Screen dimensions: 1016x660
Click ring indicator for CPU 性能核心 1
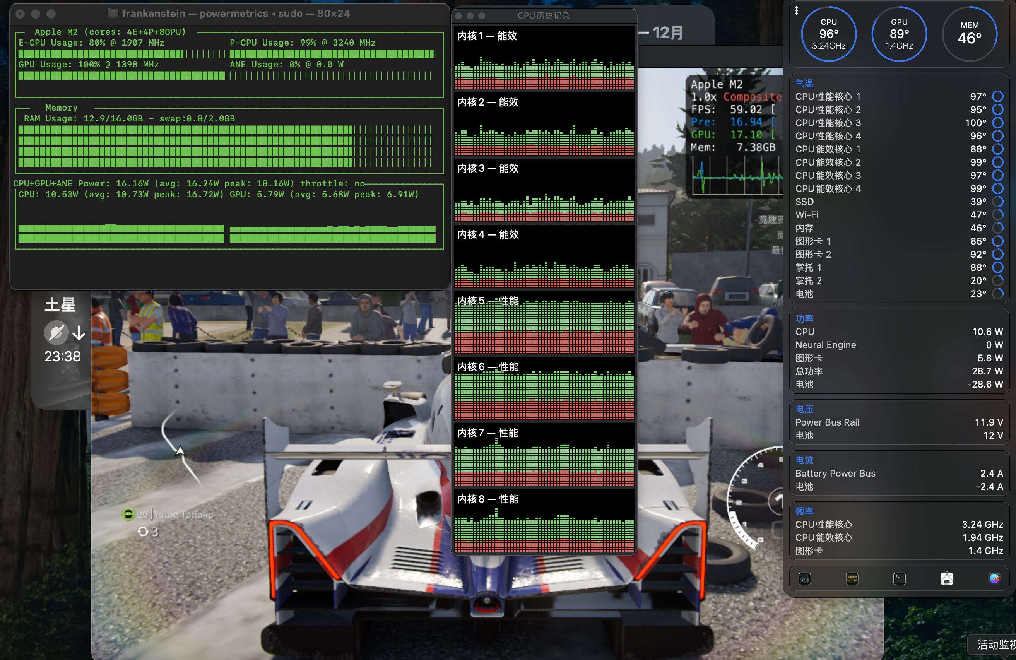[x=998, y=96]
